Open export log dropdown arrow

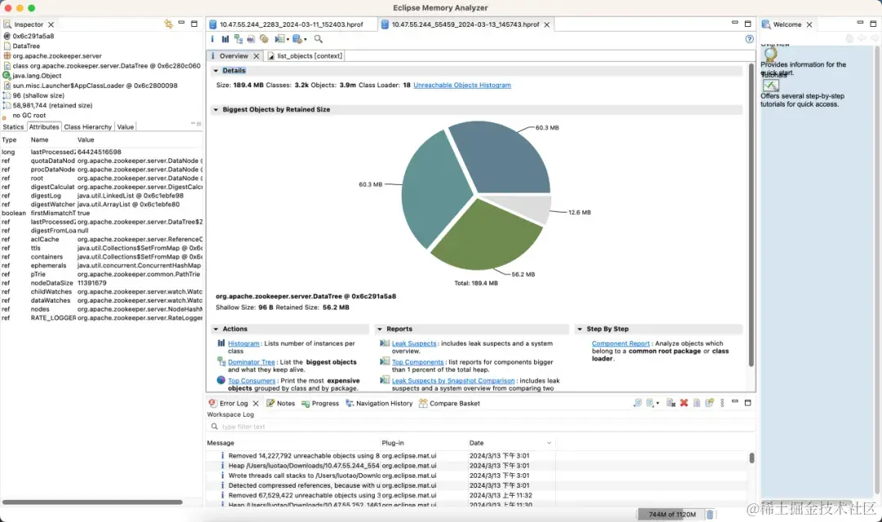657,403
